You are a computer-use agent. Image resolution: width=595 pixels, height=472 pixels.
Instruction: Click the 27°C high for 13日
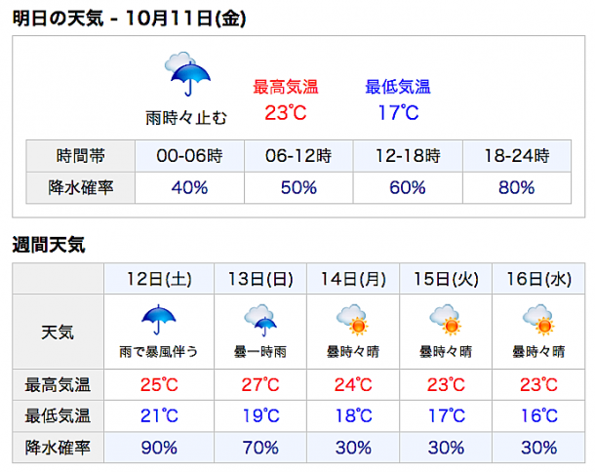260,385
